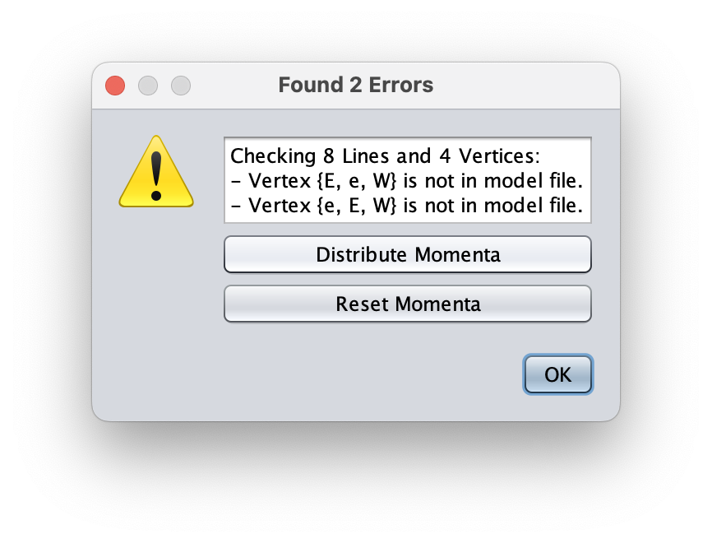
Task: Click the Found 2 Errors title text
Action: pos(355,85)
